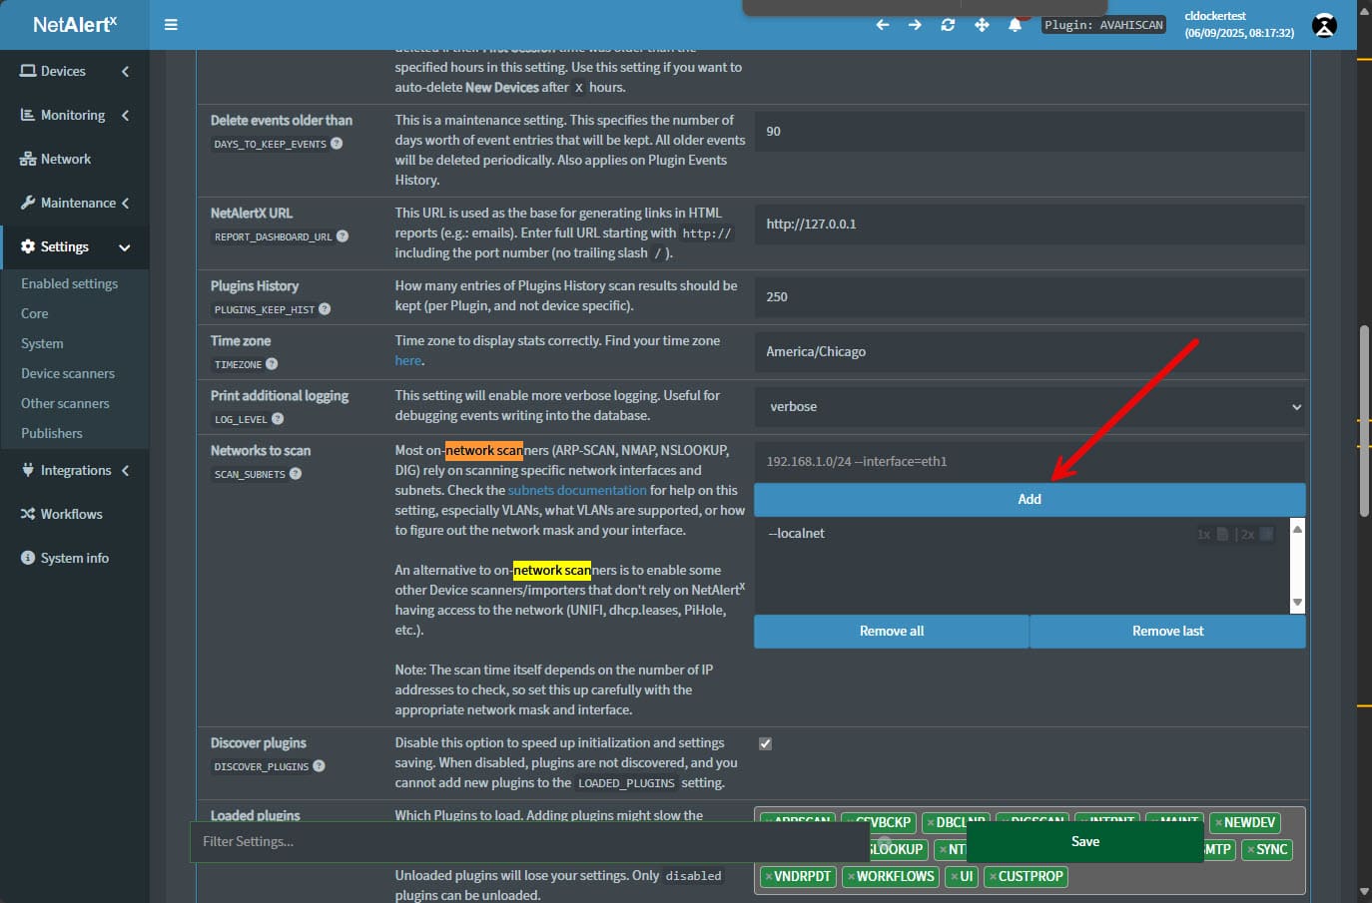Expand the Monitoring sidebar chevron
The image size is (1372, 903).
125,115
